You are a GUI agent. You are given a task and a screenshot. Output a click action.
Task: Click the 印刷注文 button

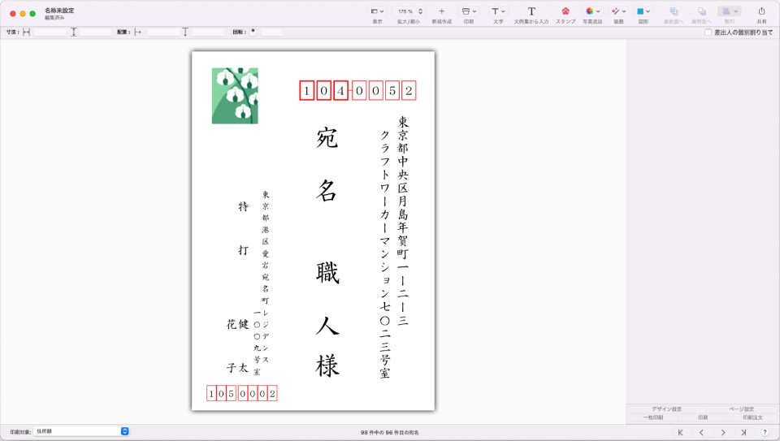tap(752, 417)
